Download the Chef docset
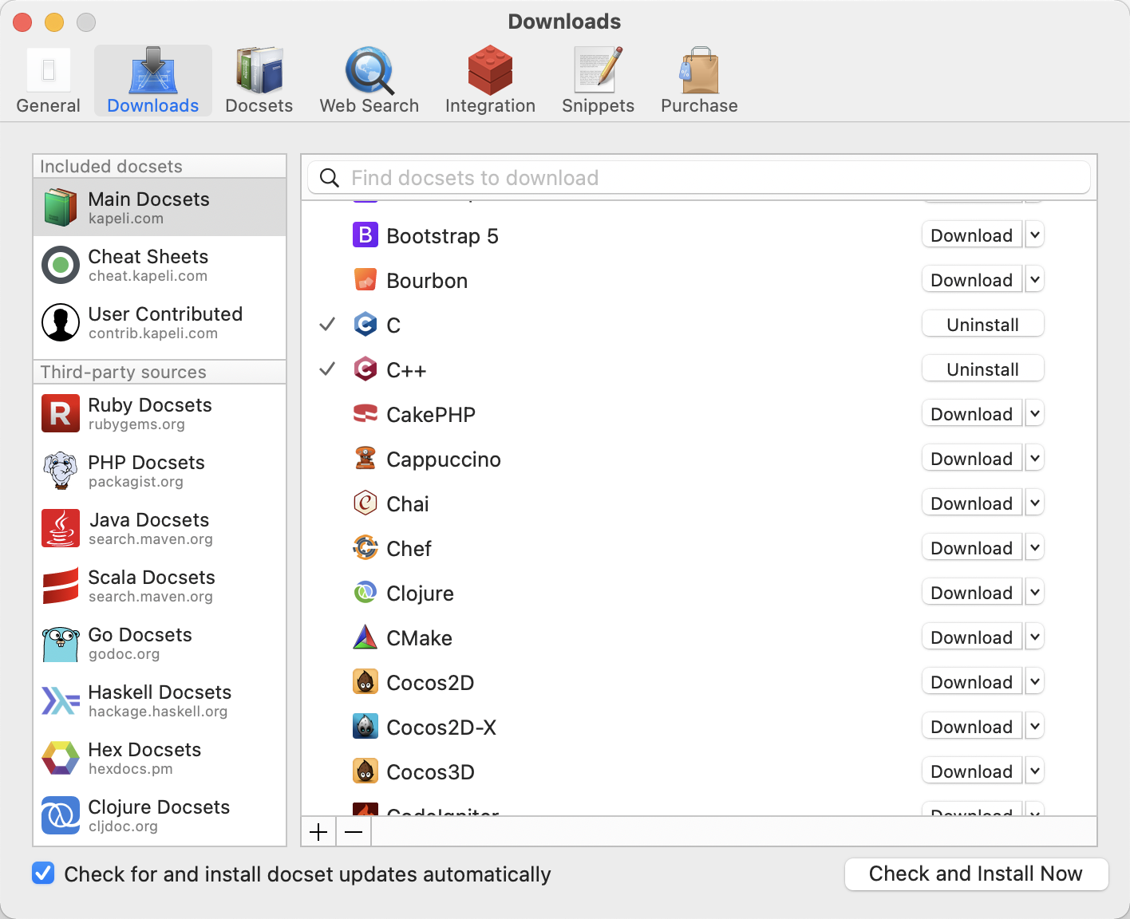1130x919 pixels. click(972, 548)
